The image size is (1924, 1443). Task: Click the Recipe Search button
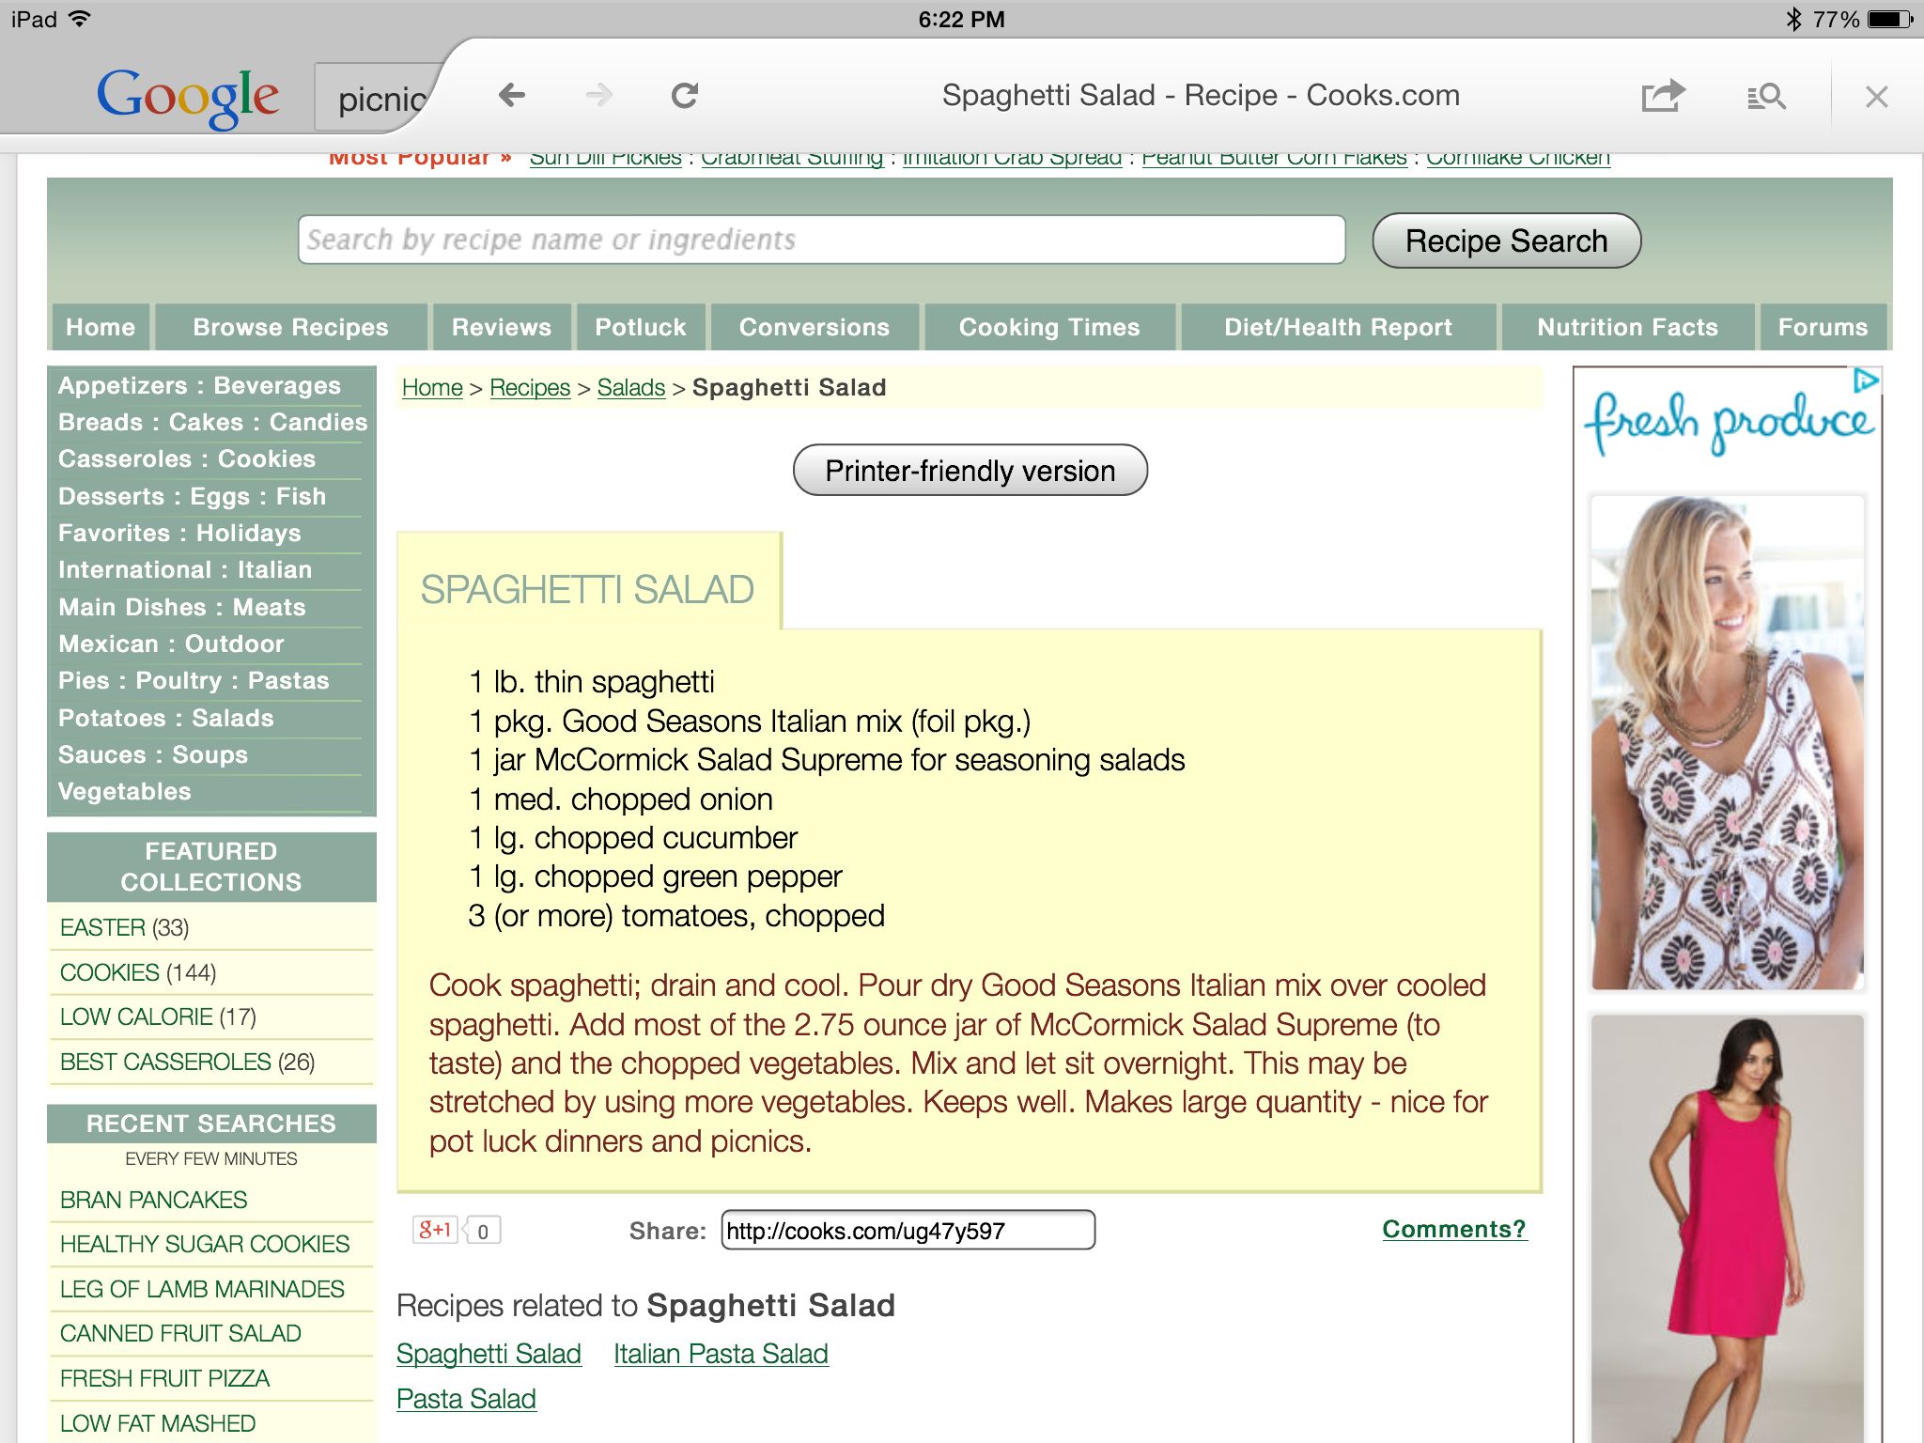coord(1504,241)
